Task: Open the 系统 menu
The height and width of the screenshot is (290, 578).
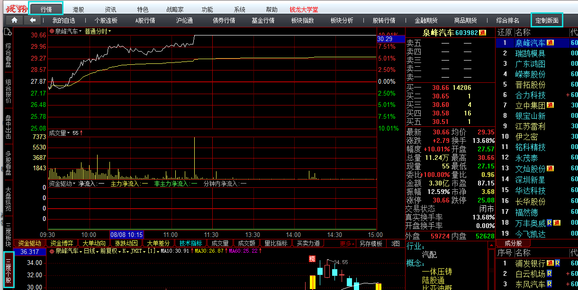Action: click(x=240, y=9)
